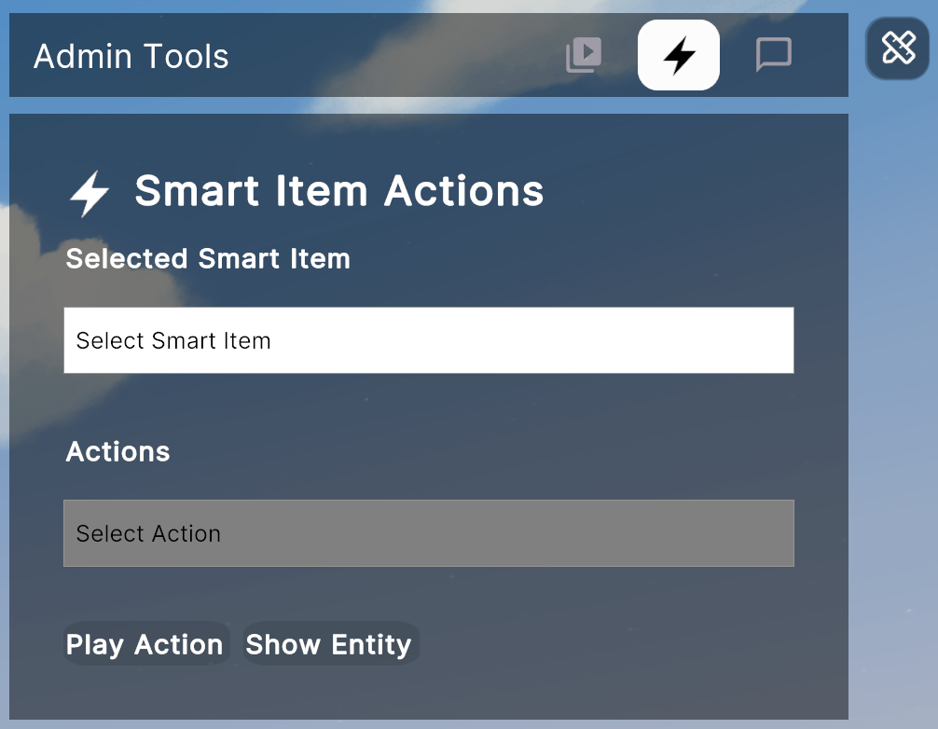
Task: Open the Text Announcements chat bubble icon
Action: click(x=773, y=55)
